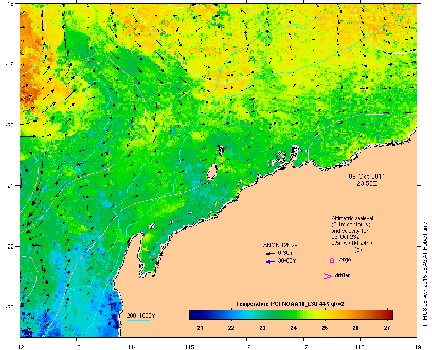The image size is (432, 350).
Task: Click the '0.5m/s (1kt 24h)' text
Action: coord(352,243)
